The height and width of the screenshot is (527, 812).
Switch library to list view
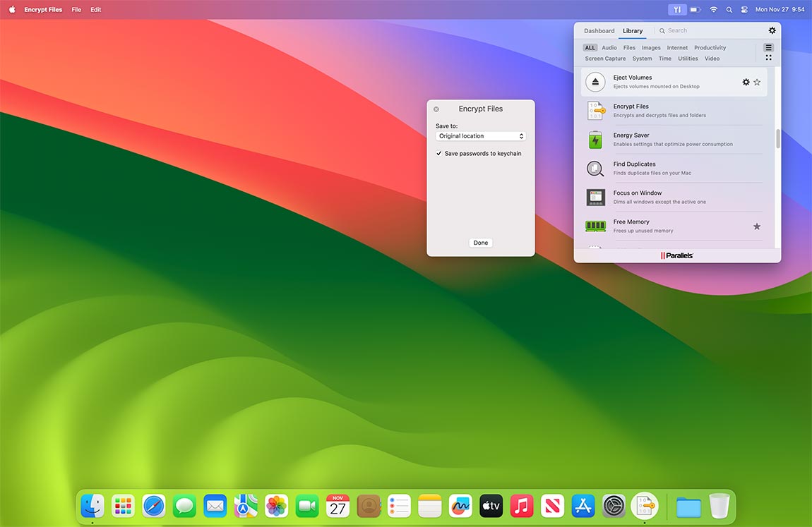tap(768, 47)
